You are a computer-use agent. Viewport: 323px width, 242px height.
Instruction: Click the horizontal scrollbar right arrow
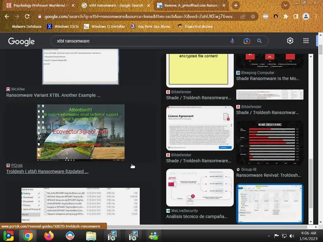[316, 227]
